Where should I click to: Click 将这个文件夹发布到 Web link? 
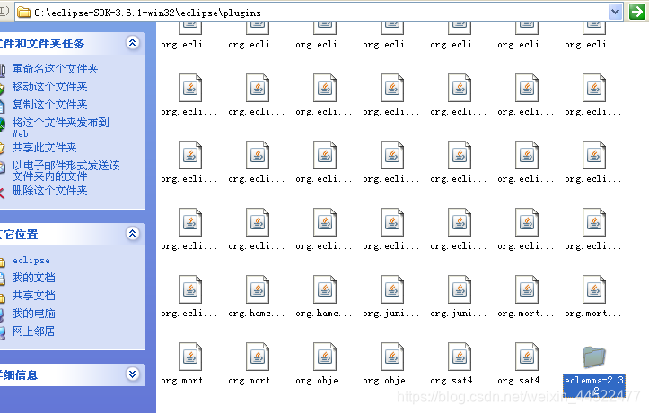[x=60, y=127]
